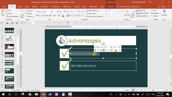This screenshot has height=97, width=172.
Task: Select slide 4 thumbnail
Action: (9, 38)
